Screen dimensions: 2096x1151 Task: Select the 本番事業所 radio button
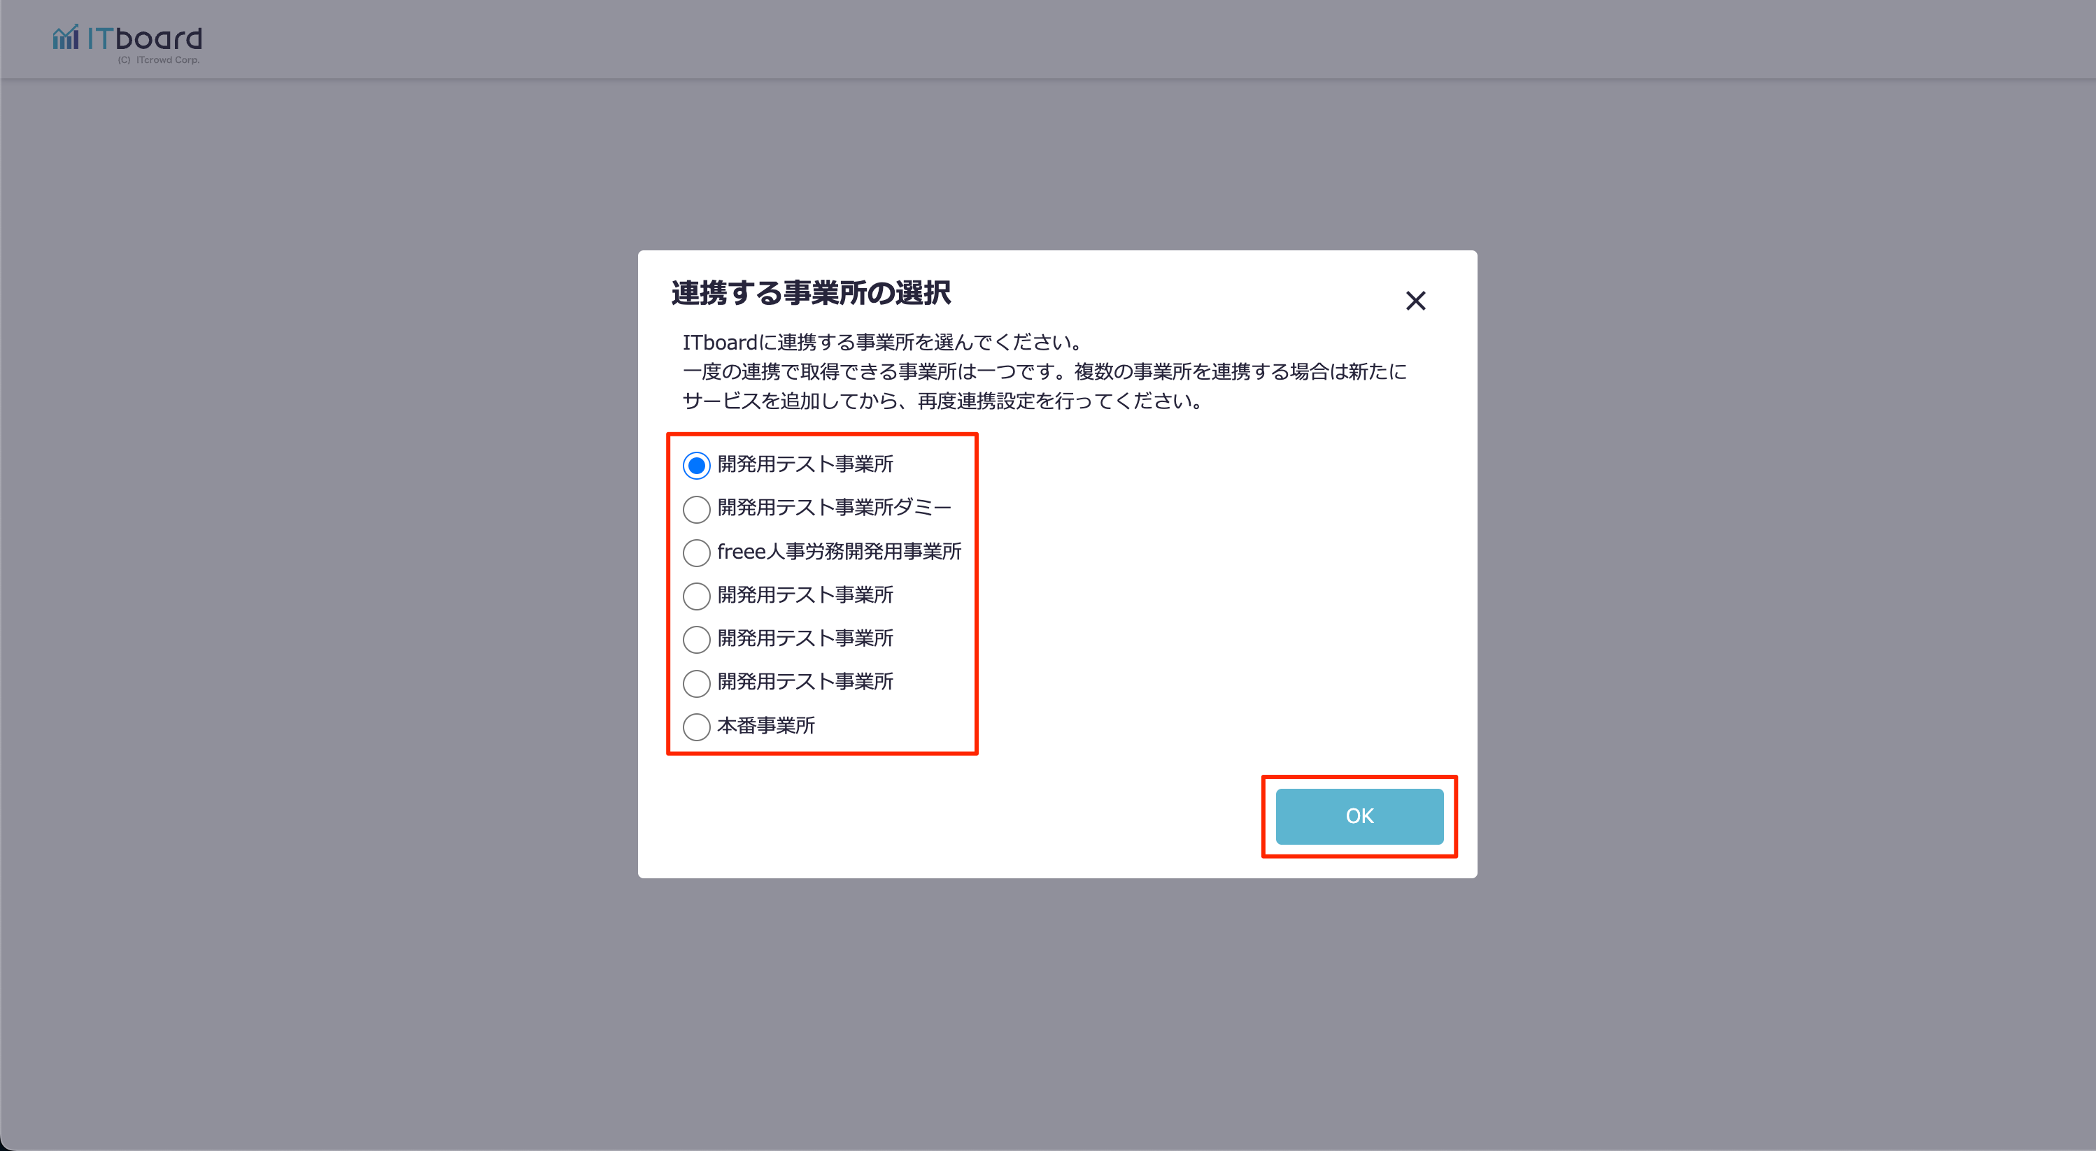coord(697,727)
